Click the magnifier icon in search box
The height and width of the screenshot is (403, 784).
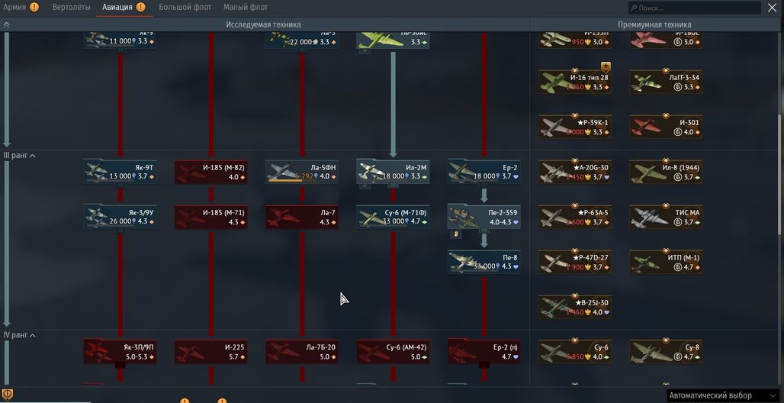tap(634, 8)
